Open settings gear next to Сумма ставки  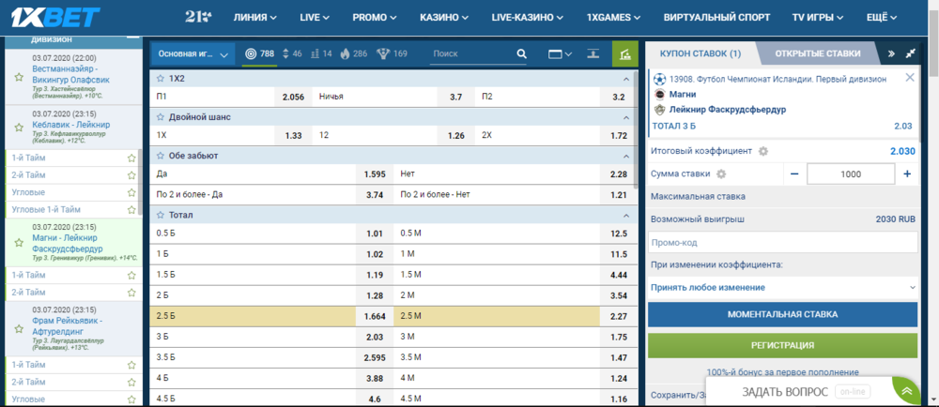coord(721,173)
